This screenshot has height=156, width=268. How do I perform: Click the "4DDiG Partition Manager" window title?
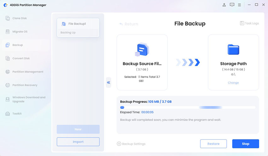28,5
